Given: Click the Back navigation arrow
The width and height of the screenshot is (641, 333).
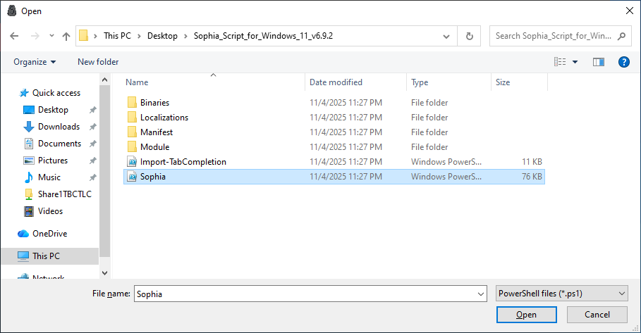Looking at the screenshot, I should tap(14, 36).
